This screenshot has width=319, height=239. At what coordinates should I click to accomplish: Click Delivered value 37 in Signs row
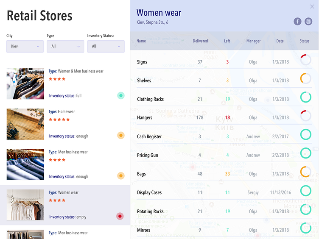click(x=200, y=62)
